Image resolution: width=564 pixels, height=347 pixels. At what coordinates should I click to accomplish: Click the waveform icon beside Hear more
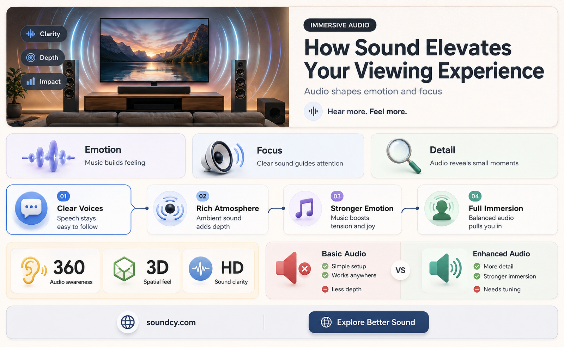pyautogui.click(x=313, y=111)
